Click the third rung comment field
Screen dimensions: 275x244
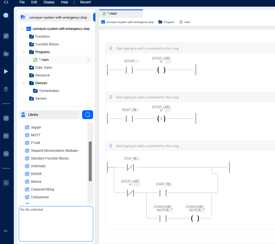(147, 146)
